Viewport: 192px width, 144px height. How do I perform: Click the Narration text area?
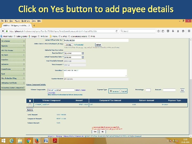[95, 73]
